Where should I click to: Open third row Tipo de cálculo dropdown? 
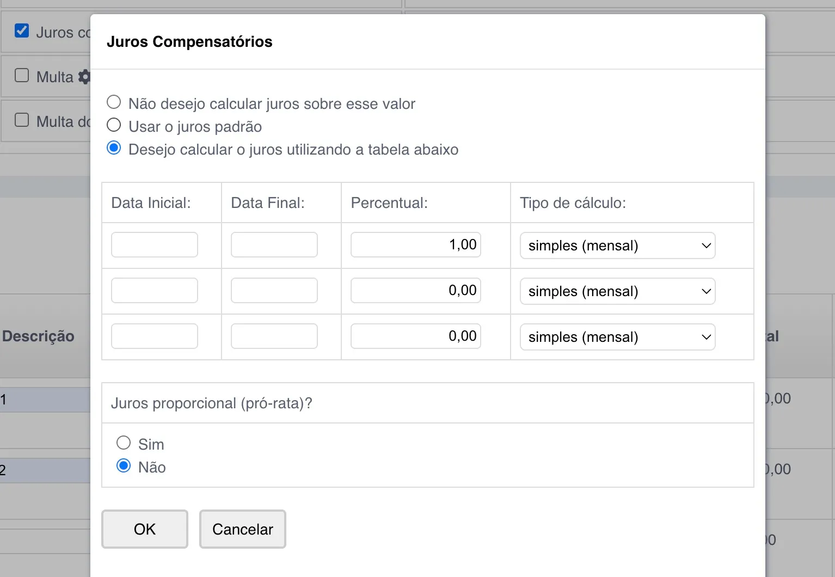[x=617, y=337]
